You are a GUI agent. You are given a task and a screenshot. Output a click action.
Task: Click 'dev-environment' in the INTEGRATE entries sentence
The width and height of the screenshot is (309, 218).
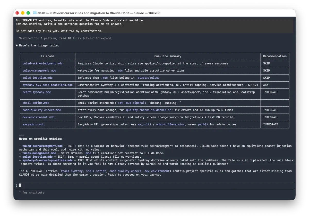pyautogui.click(x=157, y=171)
